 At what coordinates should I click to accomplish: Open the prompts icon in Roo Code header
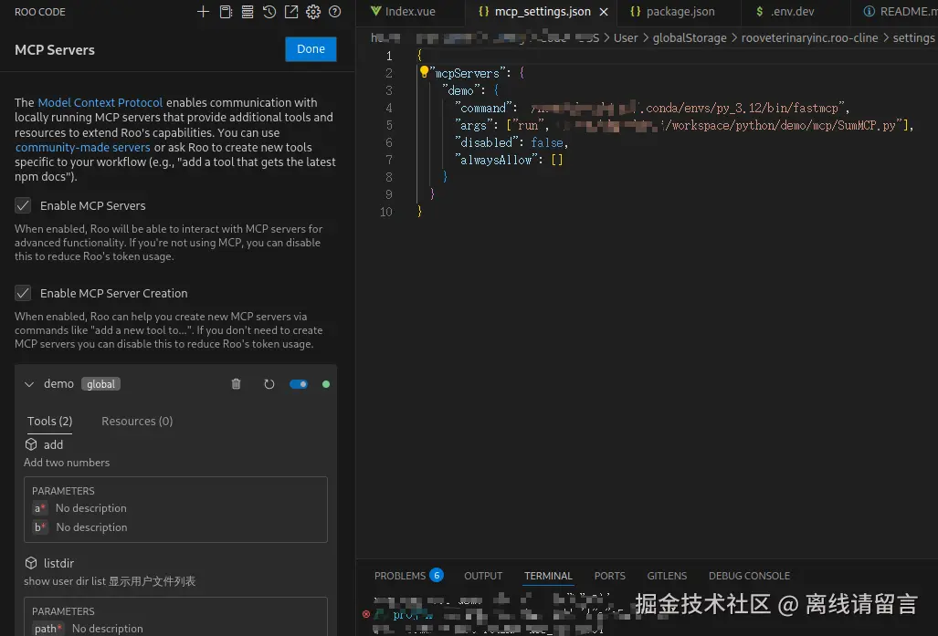click(226, 11)
